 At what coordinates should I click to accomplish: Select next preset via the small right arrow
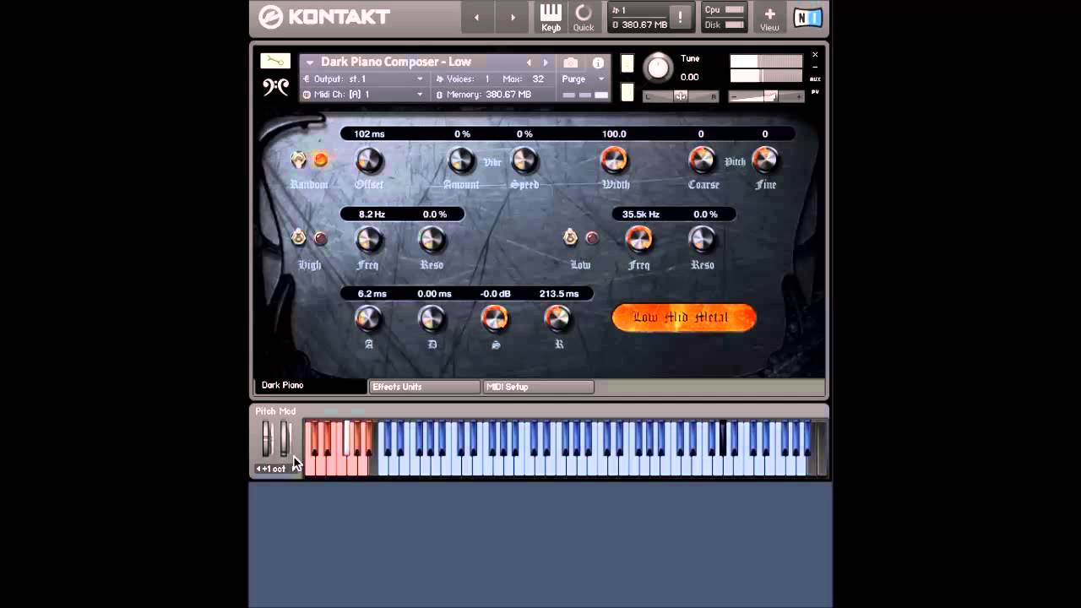click(x=546, y=62)
